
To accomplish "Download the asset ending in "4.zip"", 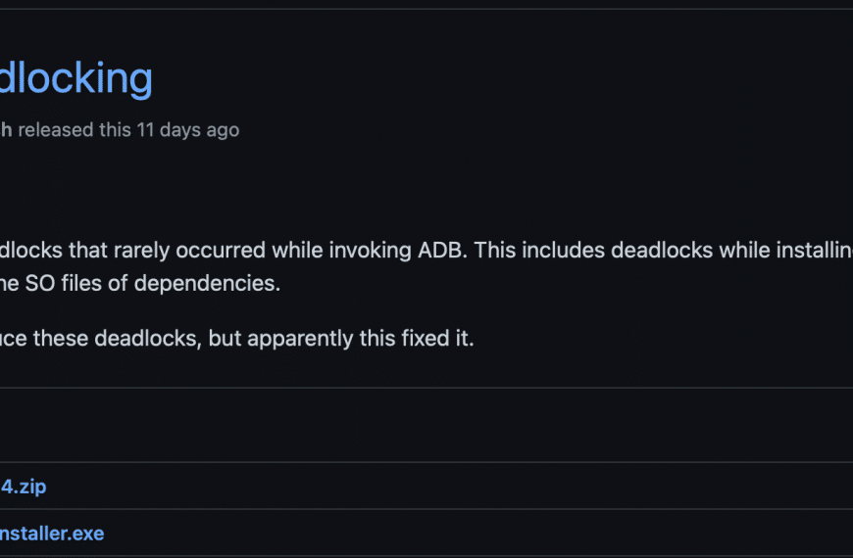I will click(24, 487).
